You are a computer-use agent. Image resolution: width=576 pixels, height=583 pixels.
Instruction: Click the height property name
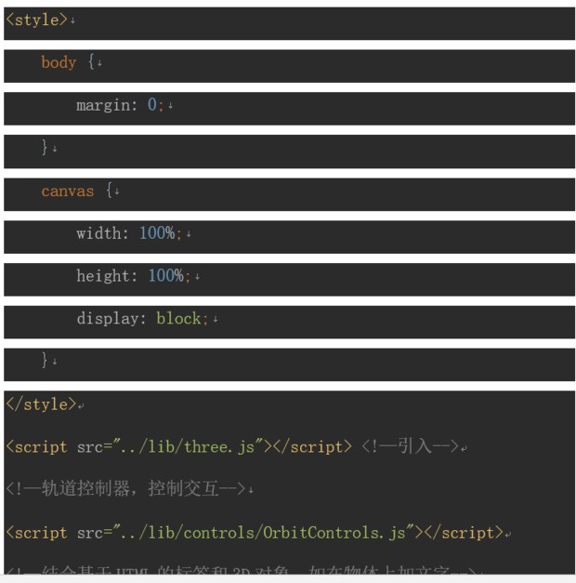pyautogui.click(x=104, y=276)
